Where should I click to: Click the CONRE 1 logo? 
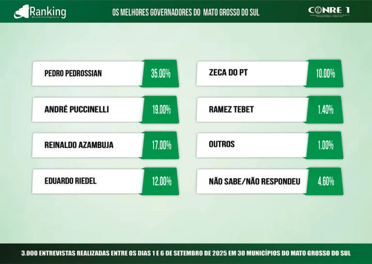[328, 11]
